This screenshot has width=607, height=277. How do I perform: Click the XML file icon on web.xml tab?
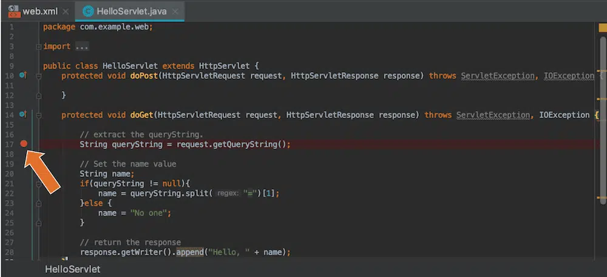coord(12,11)
